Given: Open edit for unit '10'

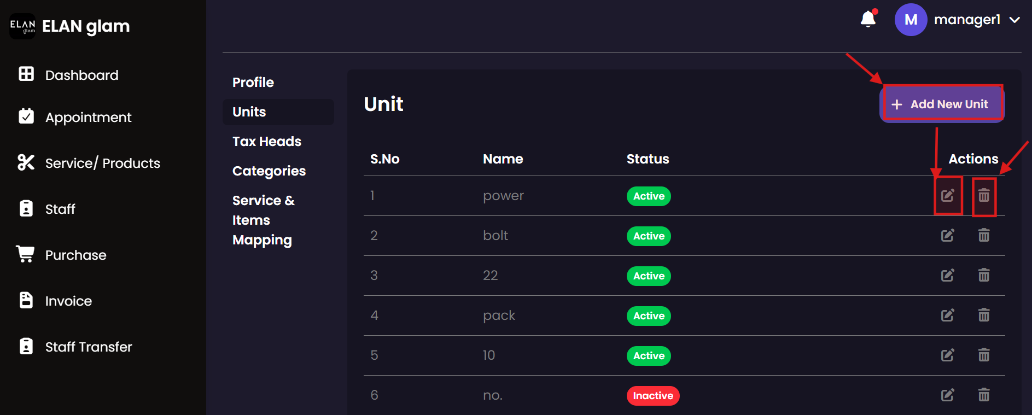Looking at the screenshot, I should pyautogui.click(x=947, y=355).
